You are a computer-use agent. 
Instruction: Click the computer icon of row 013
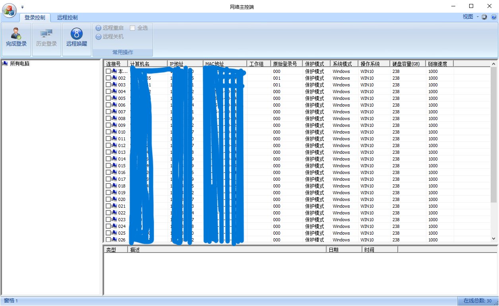(x=114, y=152)
